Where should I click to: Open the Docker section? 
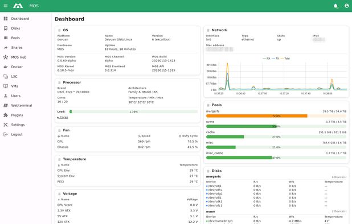point(17,67)
